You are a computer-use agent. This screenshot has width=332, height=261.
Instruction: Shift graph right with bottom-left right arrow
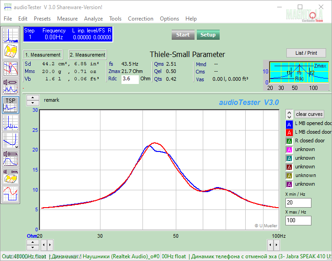pyautogui.click(x=50, y=245)
